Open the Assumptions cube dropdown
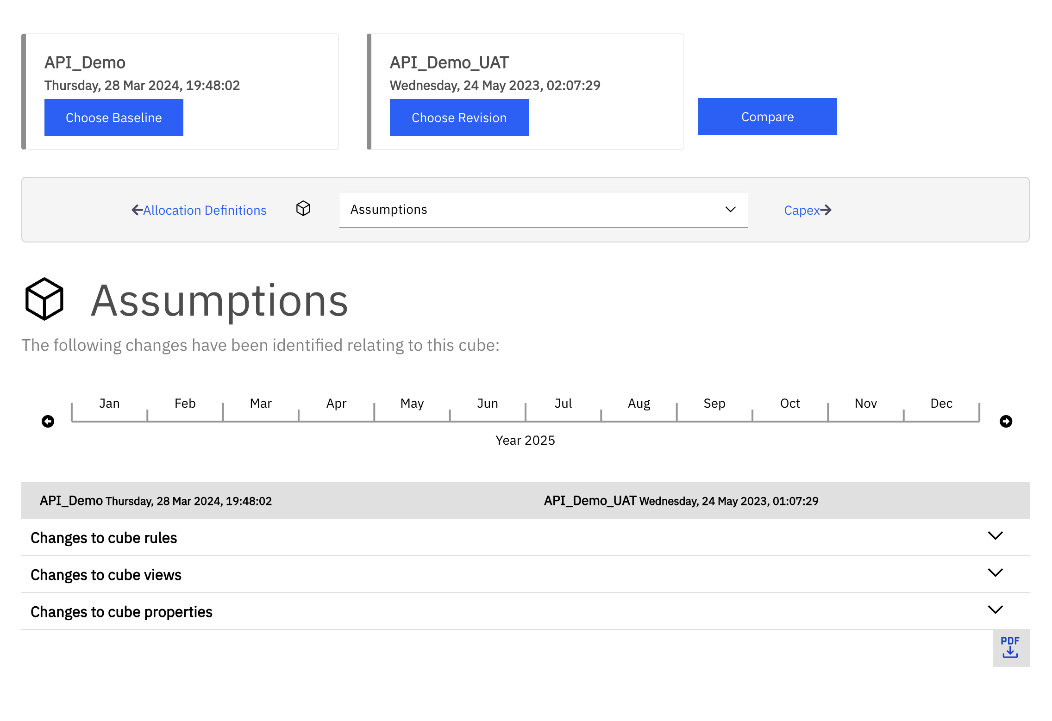 (x=544, y=210)
